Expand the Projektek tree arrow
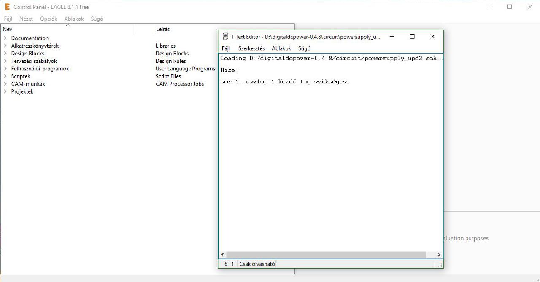The height and width of the screenshot is (282, 540). pos(5,91)
